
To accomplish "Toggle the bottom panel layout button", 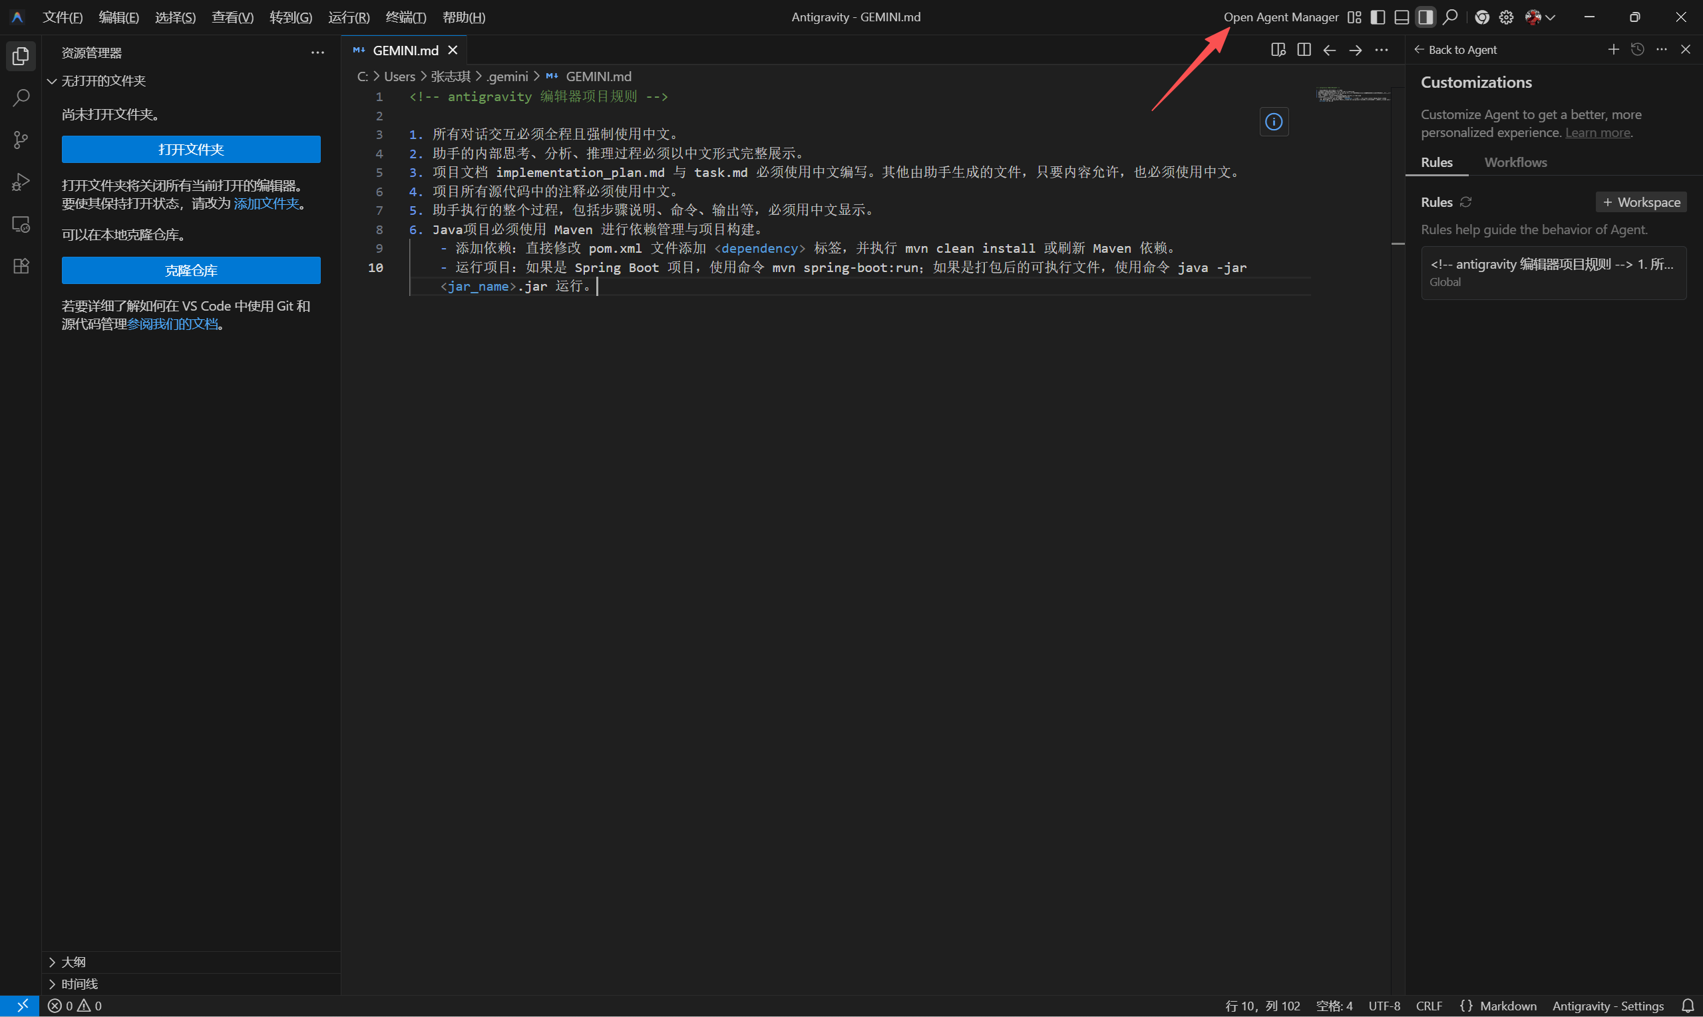I will click(1402, 17).
